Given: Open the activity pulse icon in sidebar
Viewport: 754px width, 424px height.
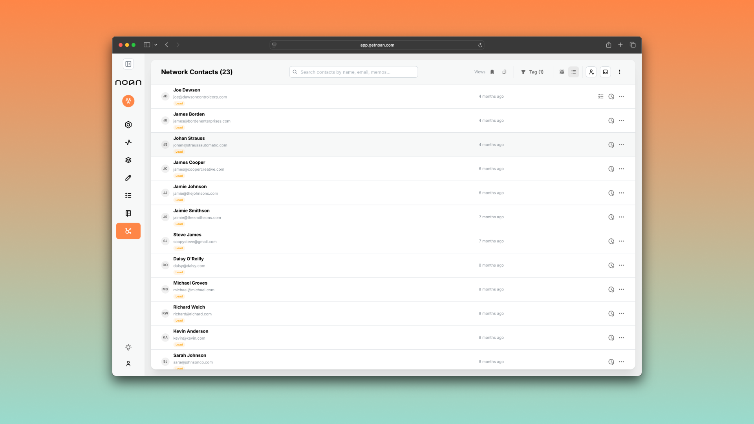Looking at the screenshot, I should [128, 143].
